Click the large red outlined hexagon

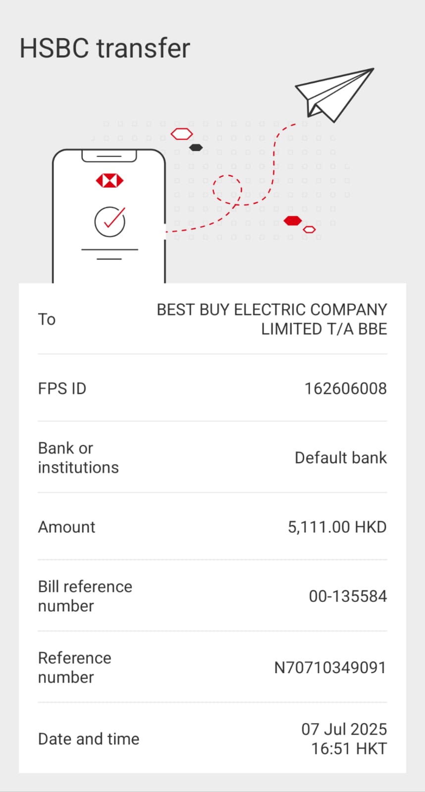182,134
